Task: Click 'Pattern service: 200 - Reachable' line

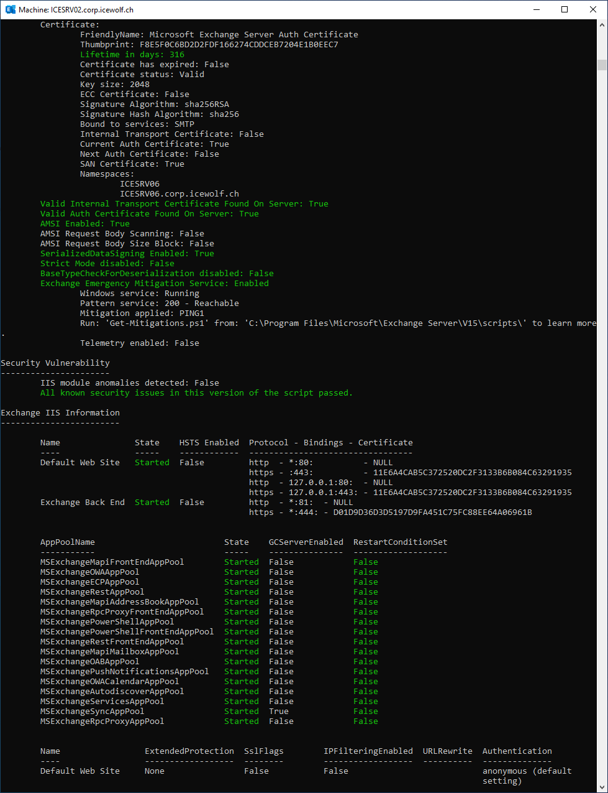Action: [160, 304]
